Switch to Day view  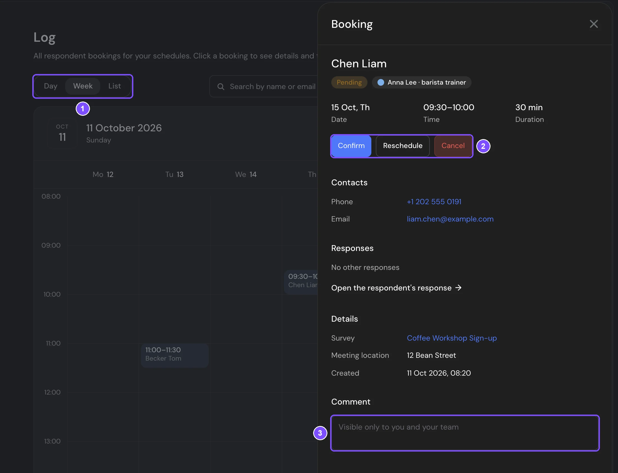pyautogui.click(x=51, y=86)
